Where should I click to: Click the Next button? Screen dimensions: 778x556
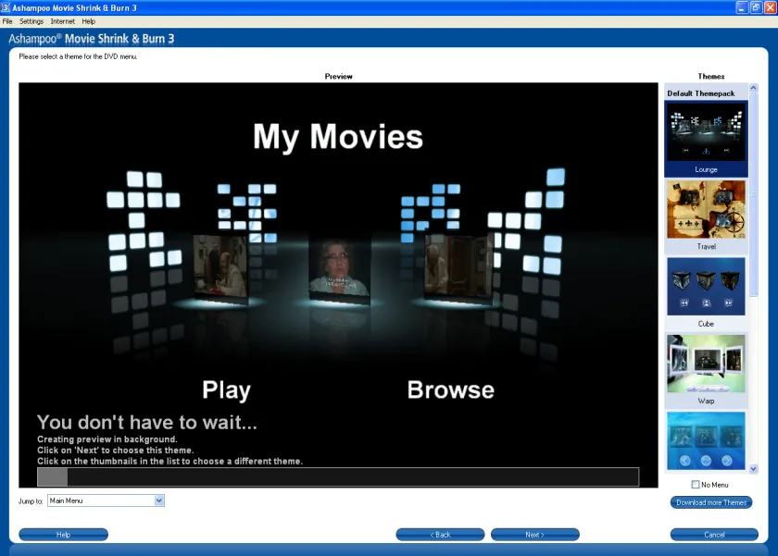535,535
